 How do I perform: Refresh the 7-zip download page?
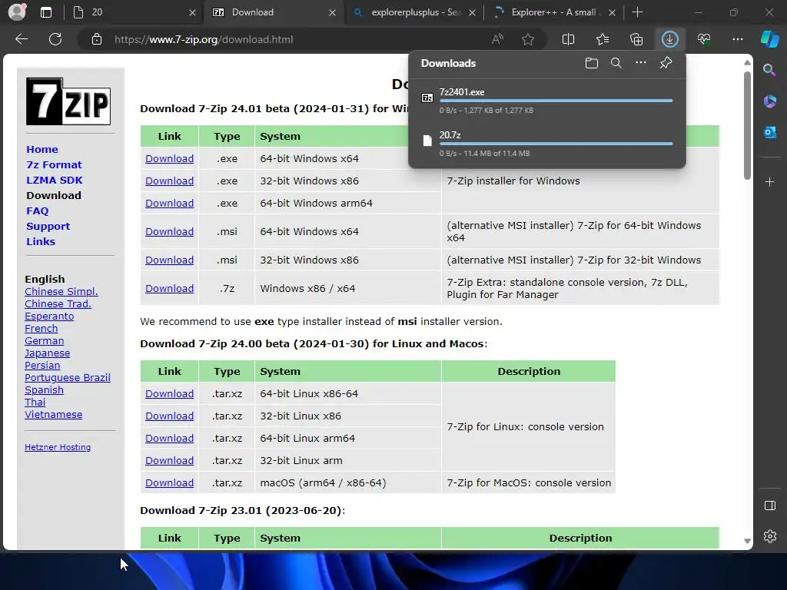click(x=55, y=39)
